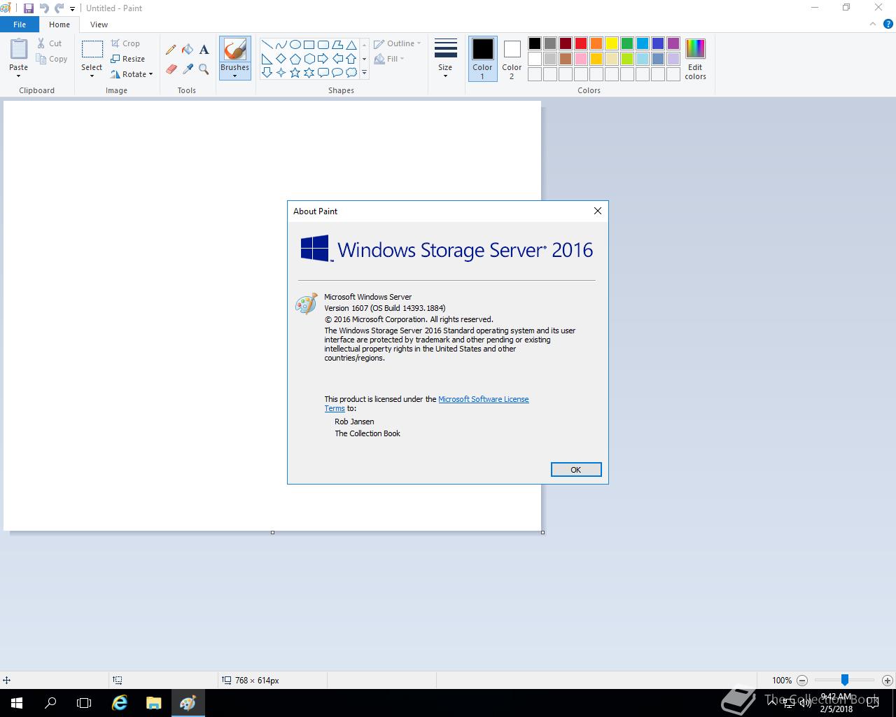Select the Eraser tool

[x=171, y=69]
